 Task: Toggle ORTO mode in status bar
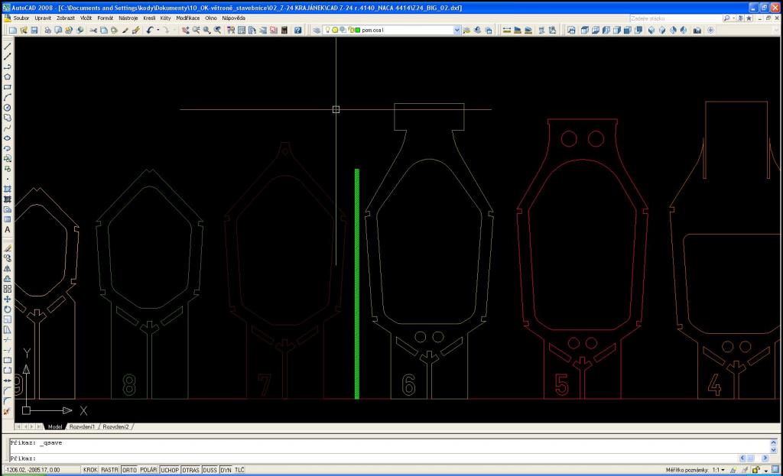[x=129, y=470]
